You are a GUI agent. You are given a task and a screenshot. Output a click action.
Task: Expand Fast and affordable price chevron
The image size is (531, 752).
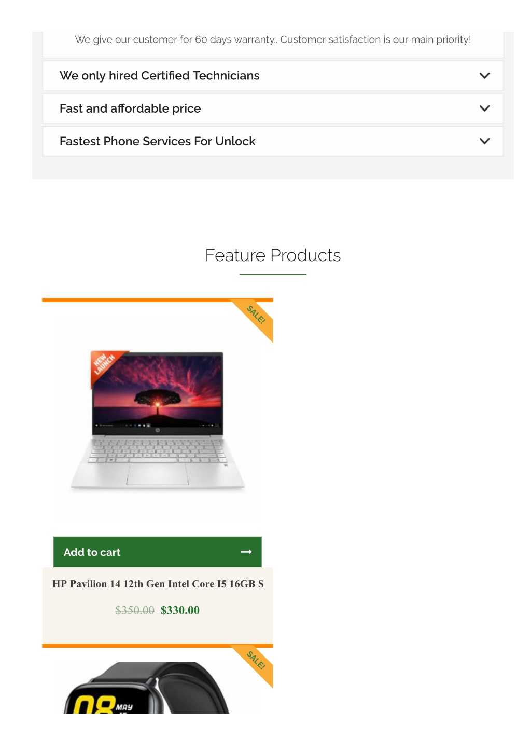click(484, 108)
